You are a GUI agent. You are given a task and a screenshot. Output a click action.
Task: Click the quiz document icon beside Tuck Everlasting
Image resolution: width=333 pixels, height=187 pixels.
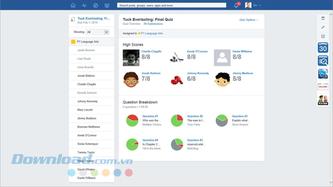pos(73,20)
